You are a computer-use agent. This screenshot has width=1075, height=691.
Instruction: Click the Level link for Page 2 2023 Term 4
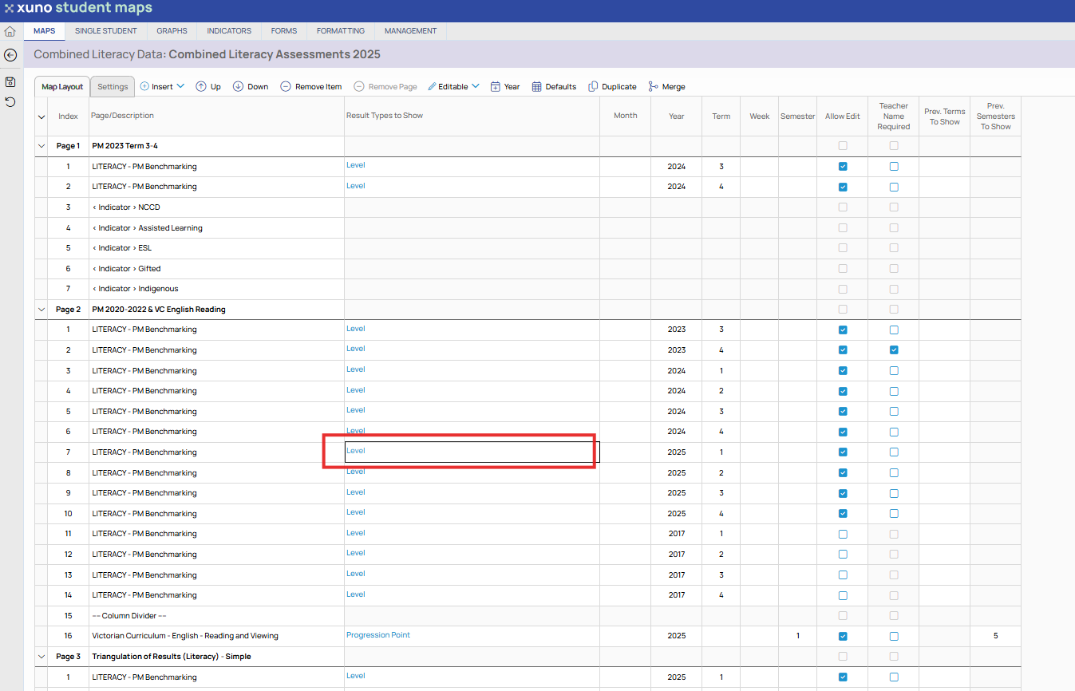(x=355, y=349)
